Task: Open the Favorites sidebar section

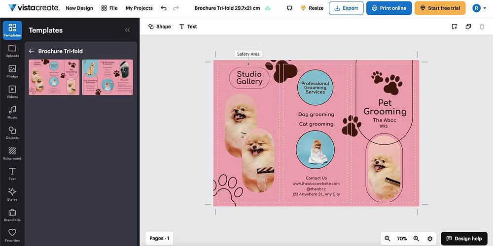Action: (x=12, y=236)
